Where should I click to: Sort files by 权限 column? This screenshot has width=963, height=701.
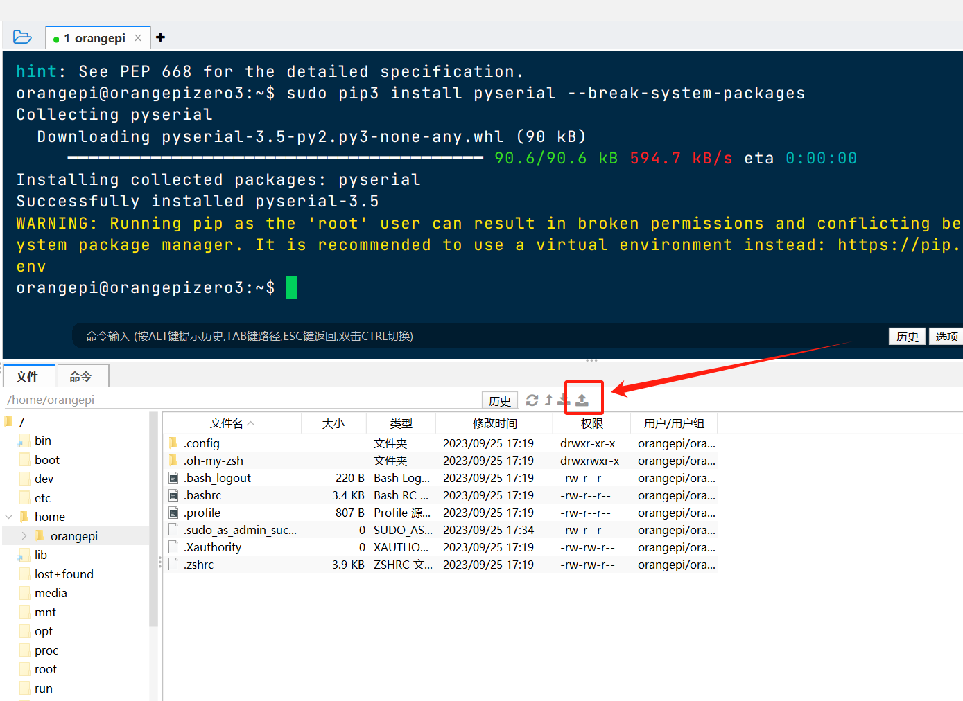click(x=591, y=423)
